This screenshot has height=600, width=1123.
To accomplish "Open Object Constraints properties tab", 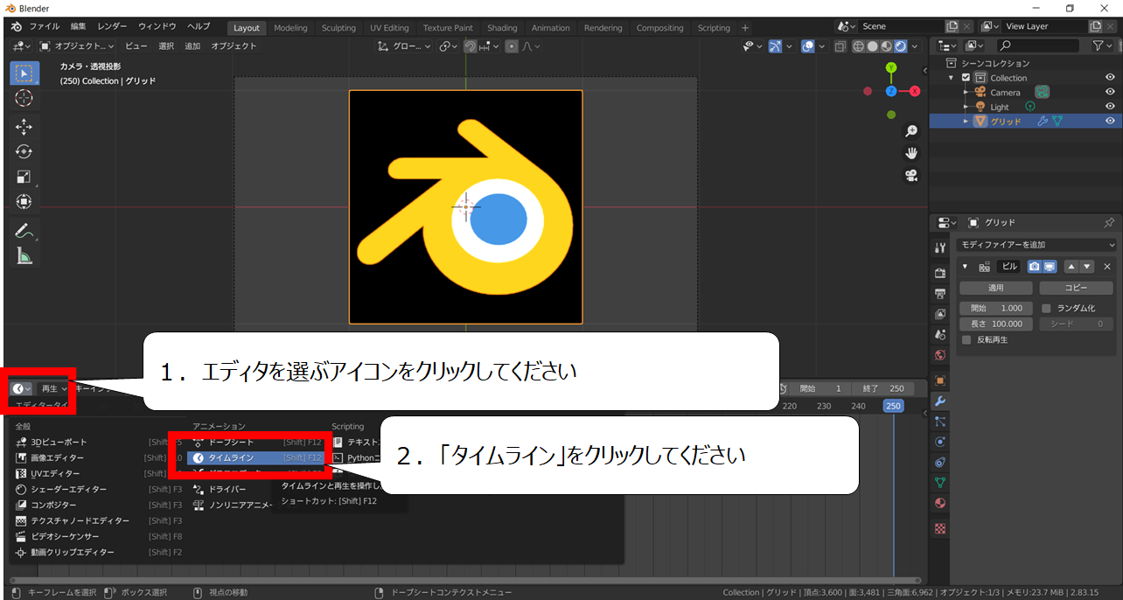I will pos(940,462).
